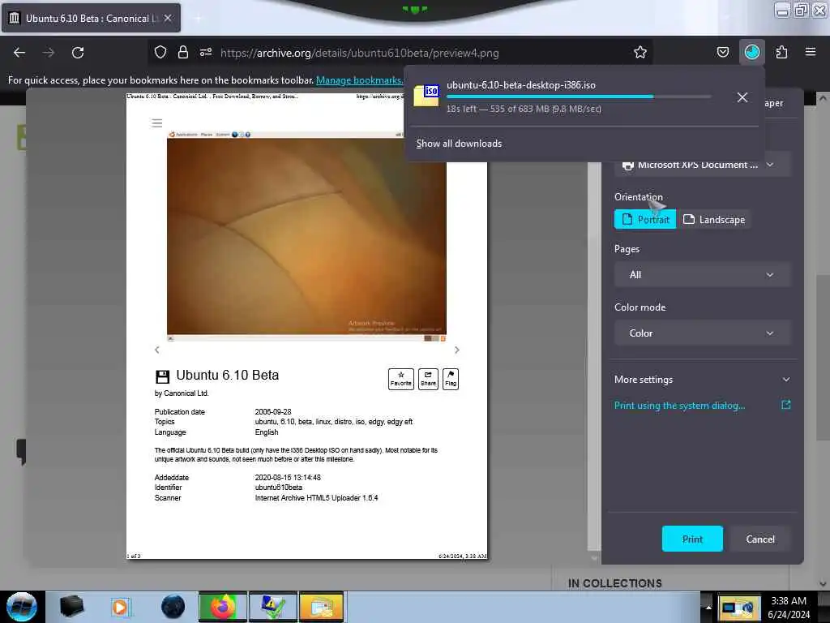Toggle the Downloads progress toolbar button

point(751,52)
